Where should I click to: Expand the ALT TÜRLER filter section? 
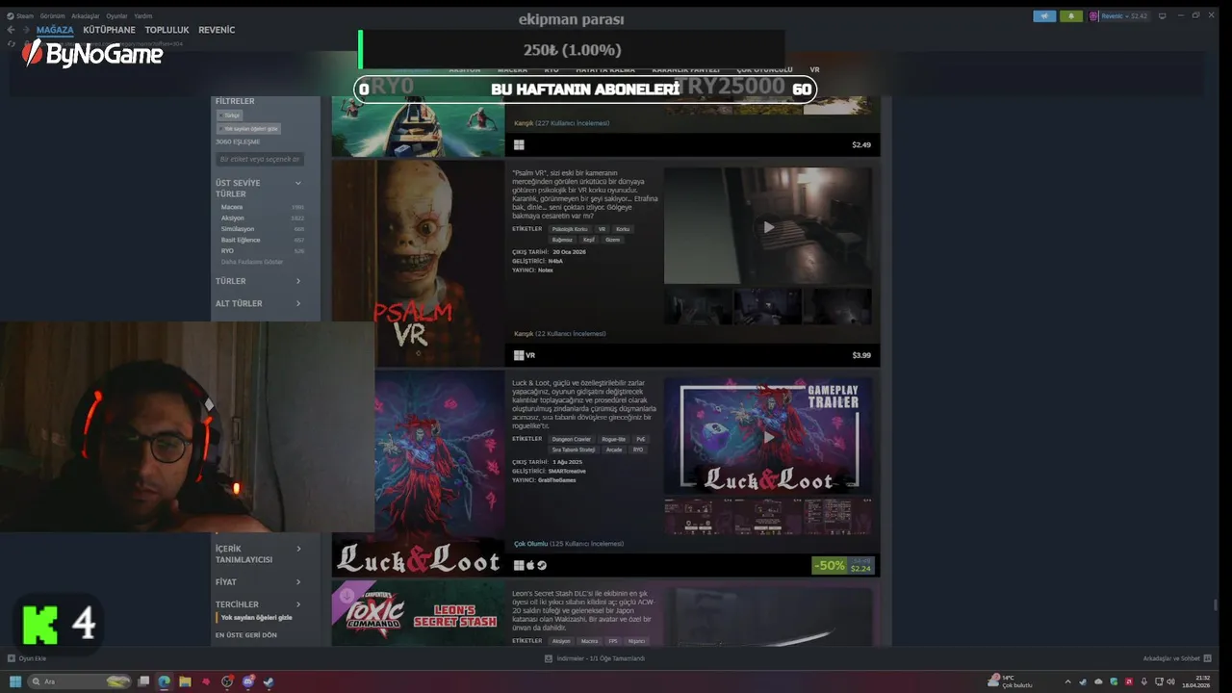258,303
